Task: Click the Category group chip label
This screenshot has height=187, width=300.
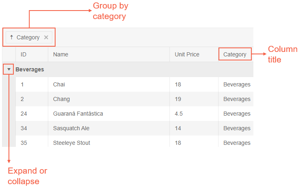Action: pyautogui.click(x=28, y=37)
